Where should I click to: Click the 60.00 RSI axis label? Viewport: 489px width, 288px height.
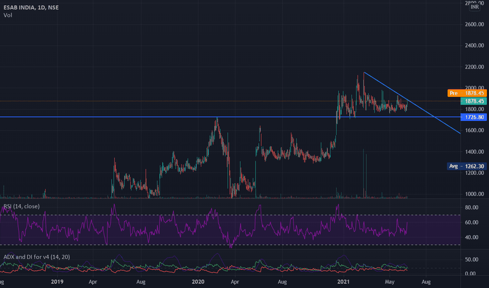pyautogui.click(x=472, y=223)
